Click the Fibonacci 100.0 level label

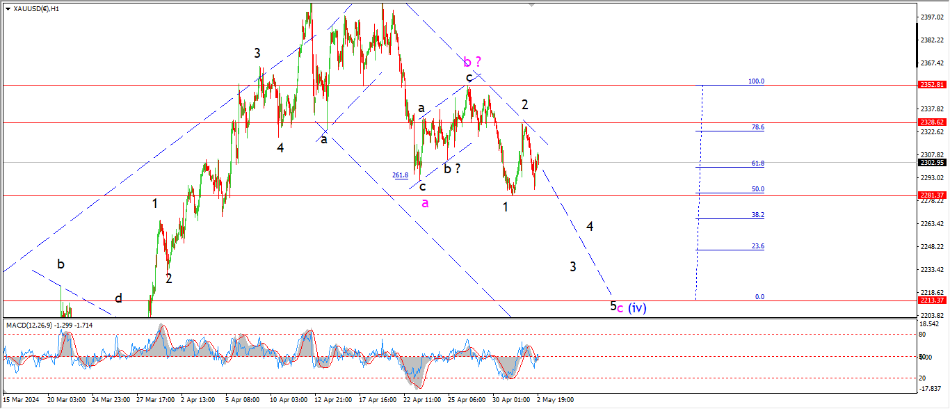[x=756, y=81]
